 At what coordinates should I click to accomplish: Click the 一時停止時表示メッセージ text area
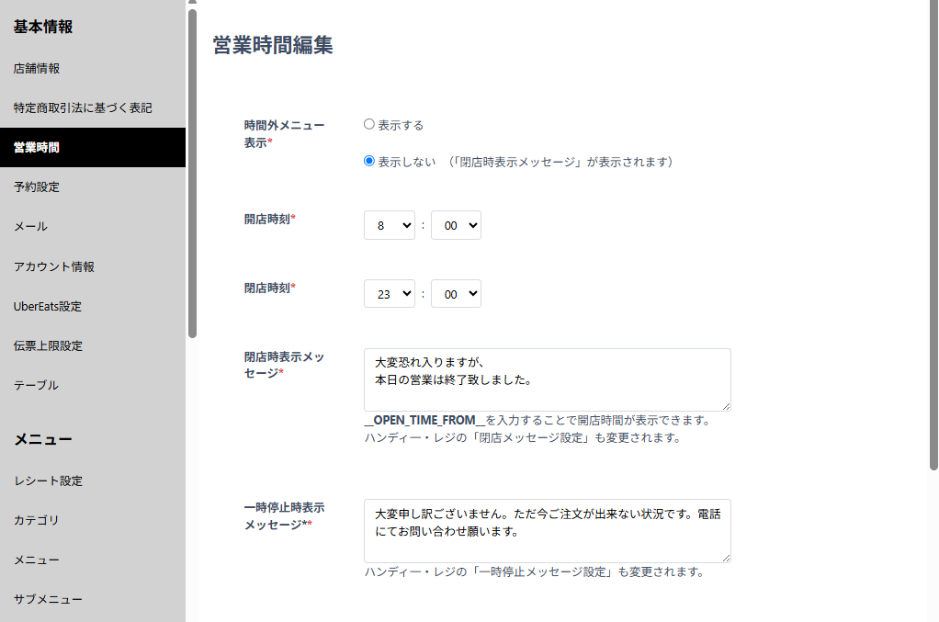pyautogui.click(x=547, y=530)
